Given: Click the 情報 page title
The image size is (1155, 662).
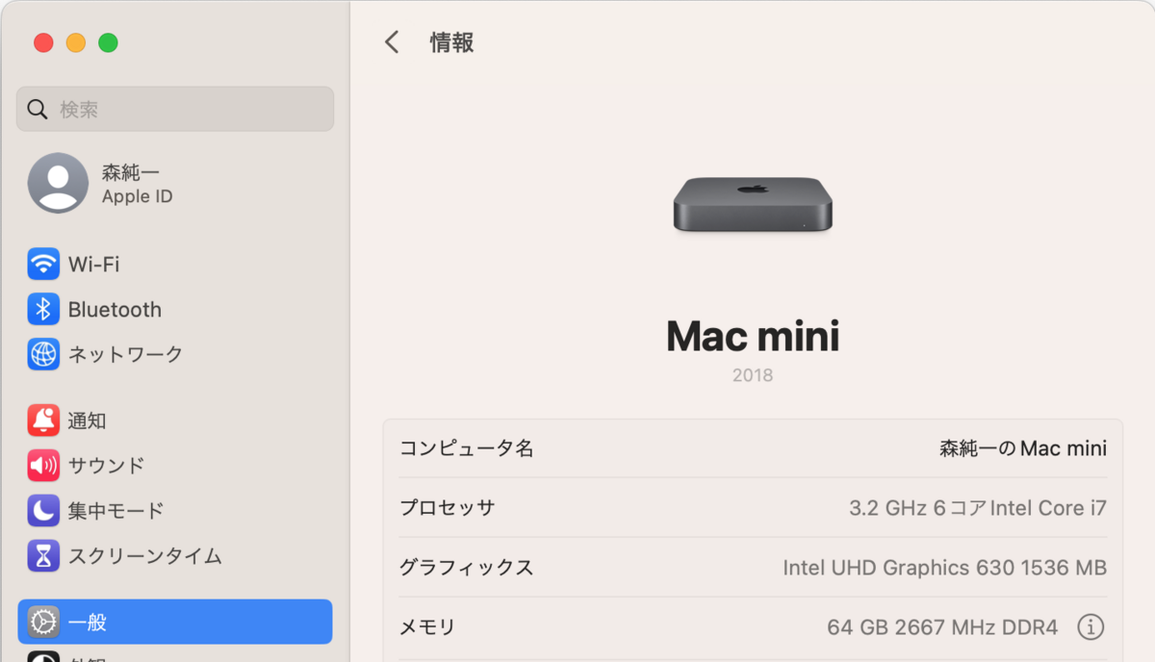Looking at the screenshot, I should [451, 42].
